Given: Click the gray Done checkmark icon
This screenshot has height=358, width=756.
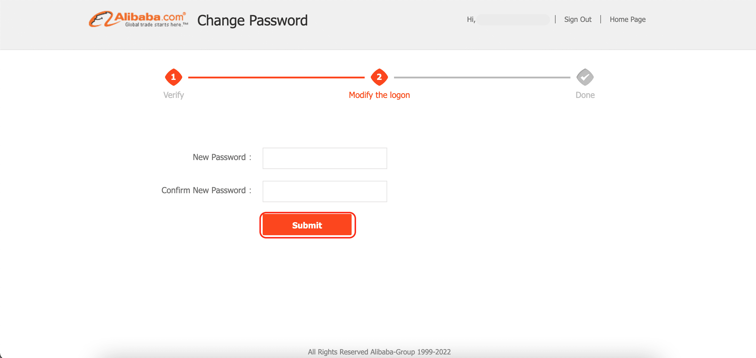Looking at the screenshot, I should (585, 77).
